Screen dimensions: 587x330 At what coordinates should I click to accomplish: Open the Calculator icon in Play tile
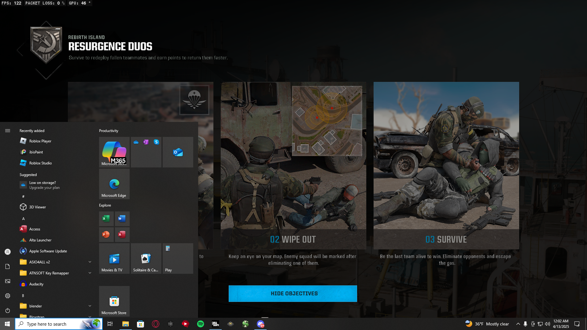pyautogui.click(x=168, y=248)
